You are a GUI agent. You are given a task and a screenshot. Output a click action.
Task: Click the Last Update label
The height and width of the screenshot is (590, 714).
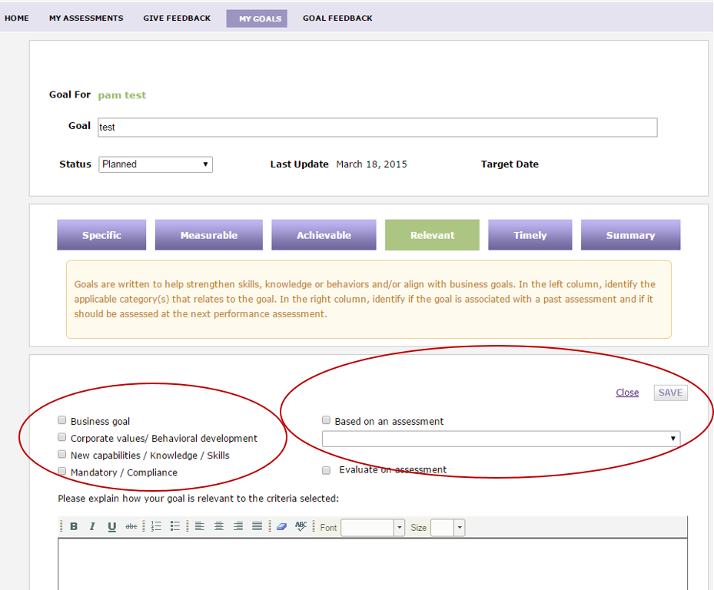coord(299,164)
